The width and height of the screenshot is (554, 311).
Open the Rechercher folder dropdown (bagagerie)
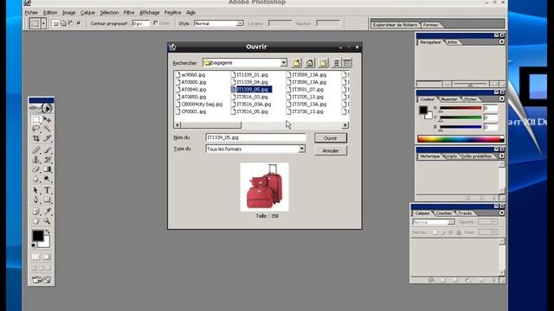pyautogui.click(x=283, y=63)
